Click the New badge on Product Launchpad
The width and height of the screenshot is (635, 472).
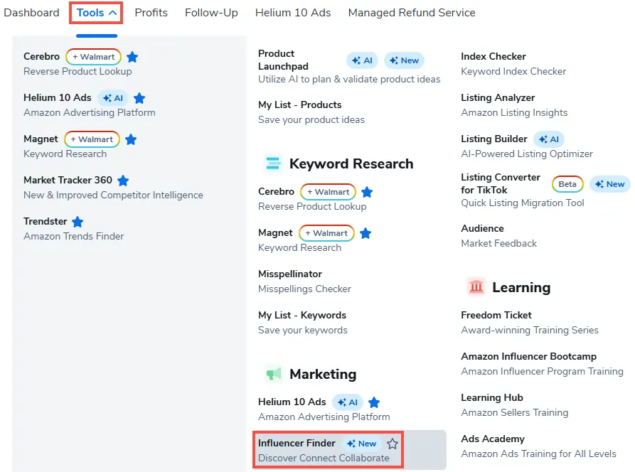click(404, 60)
